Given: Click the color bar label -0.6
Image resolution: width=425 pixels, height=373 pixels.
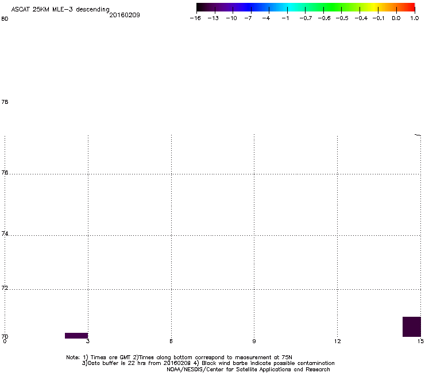Looking at the screenshot, I should [324, 18].
